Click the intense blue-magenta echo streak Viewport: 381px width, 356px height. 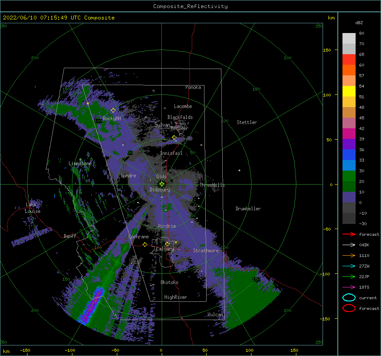click(x=91, y=305)
